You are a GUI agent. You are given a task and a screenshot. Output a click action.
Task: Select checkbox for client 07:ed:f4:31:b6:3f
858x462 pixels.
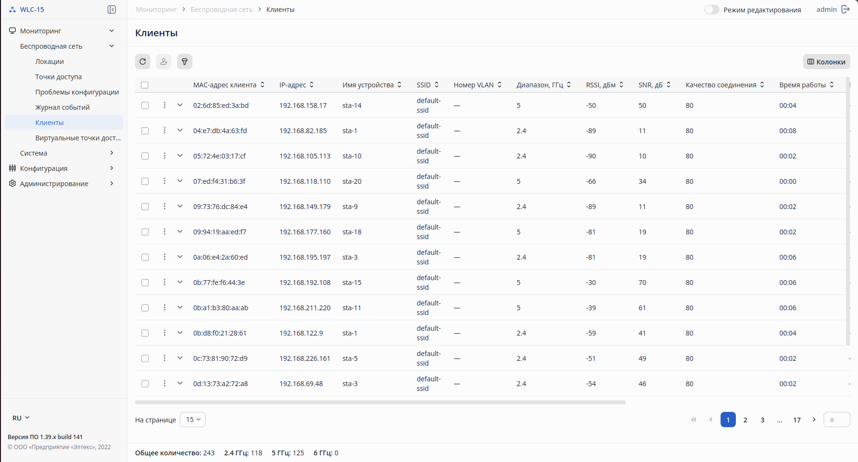point(145,181)
